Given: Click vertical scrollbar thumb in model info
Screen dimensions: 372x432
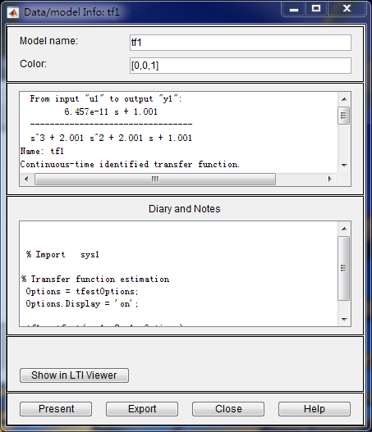Looking at the screenshot, I should [344, 116].
